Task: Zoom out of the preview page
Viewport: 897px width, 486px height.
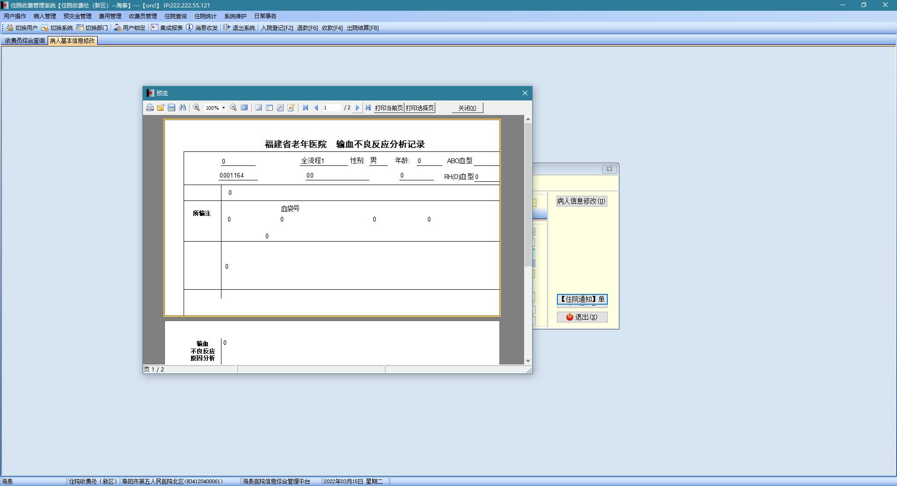Action: [x=233, y=108]
